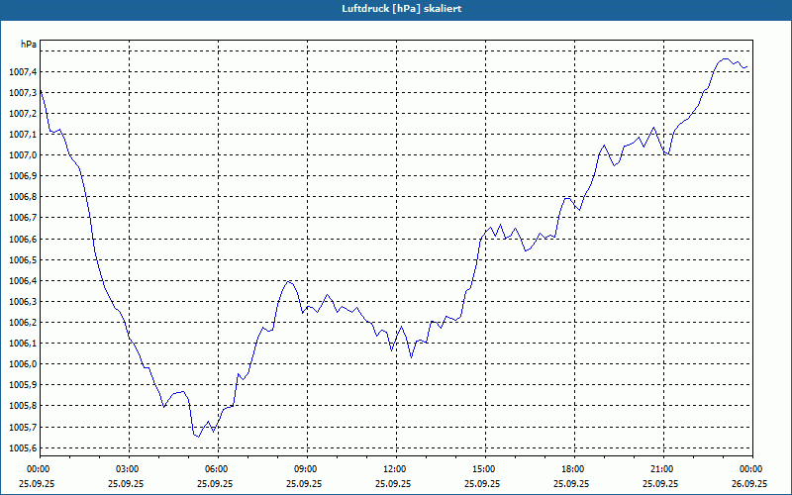Click the 15:00 time label on x-axis
This screenshot has height=495, width=792.
tap(485, 469)
